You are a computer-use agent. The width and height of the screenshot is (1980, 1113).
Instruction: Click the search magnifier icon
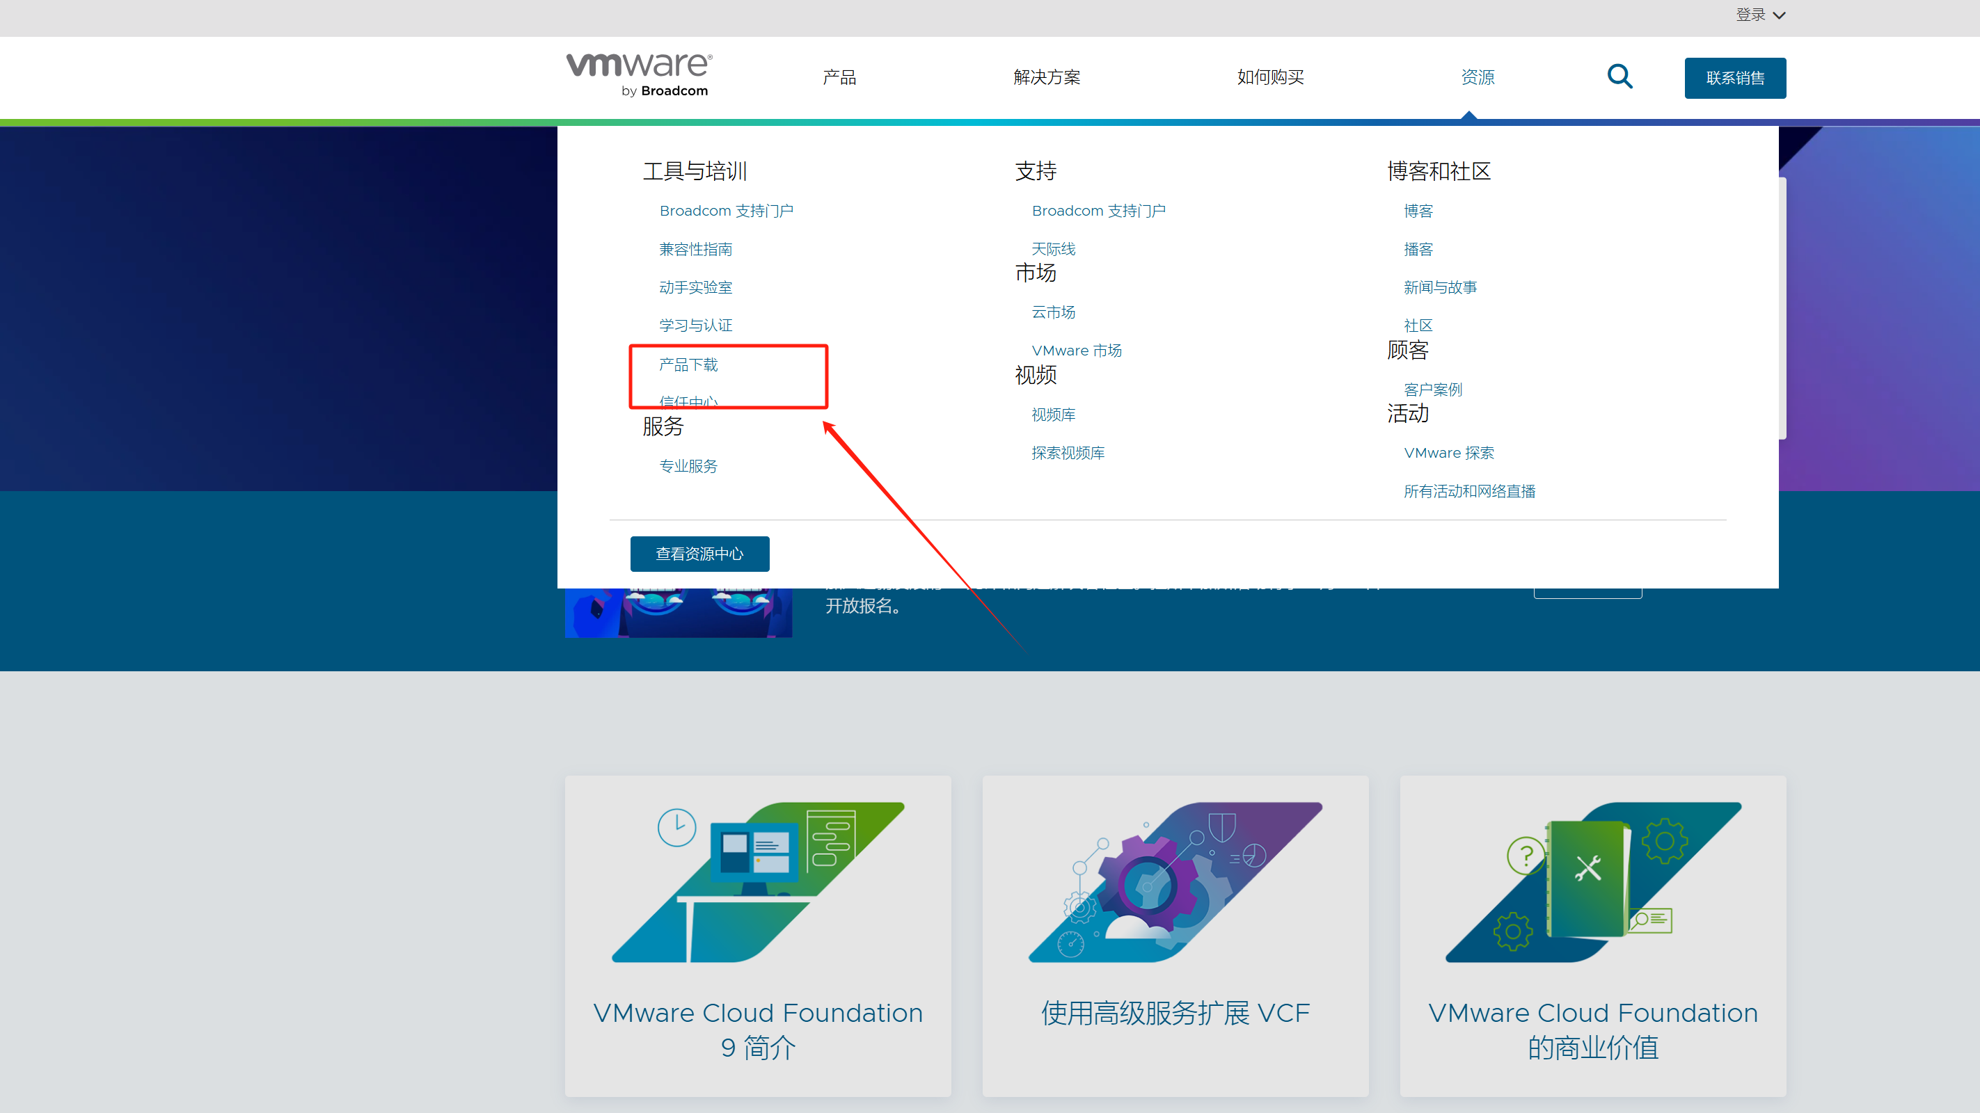[x=1619, y=77]
